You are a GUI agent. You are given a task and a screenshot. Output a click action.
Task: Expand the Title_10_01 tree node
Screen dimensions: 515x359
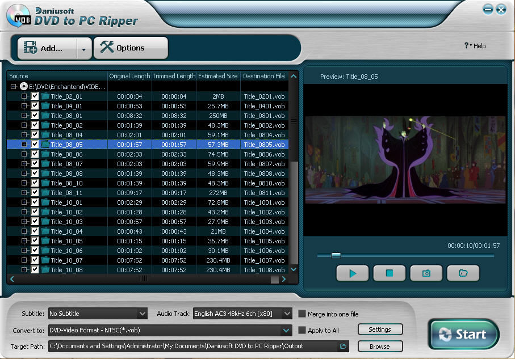[24, 202]
